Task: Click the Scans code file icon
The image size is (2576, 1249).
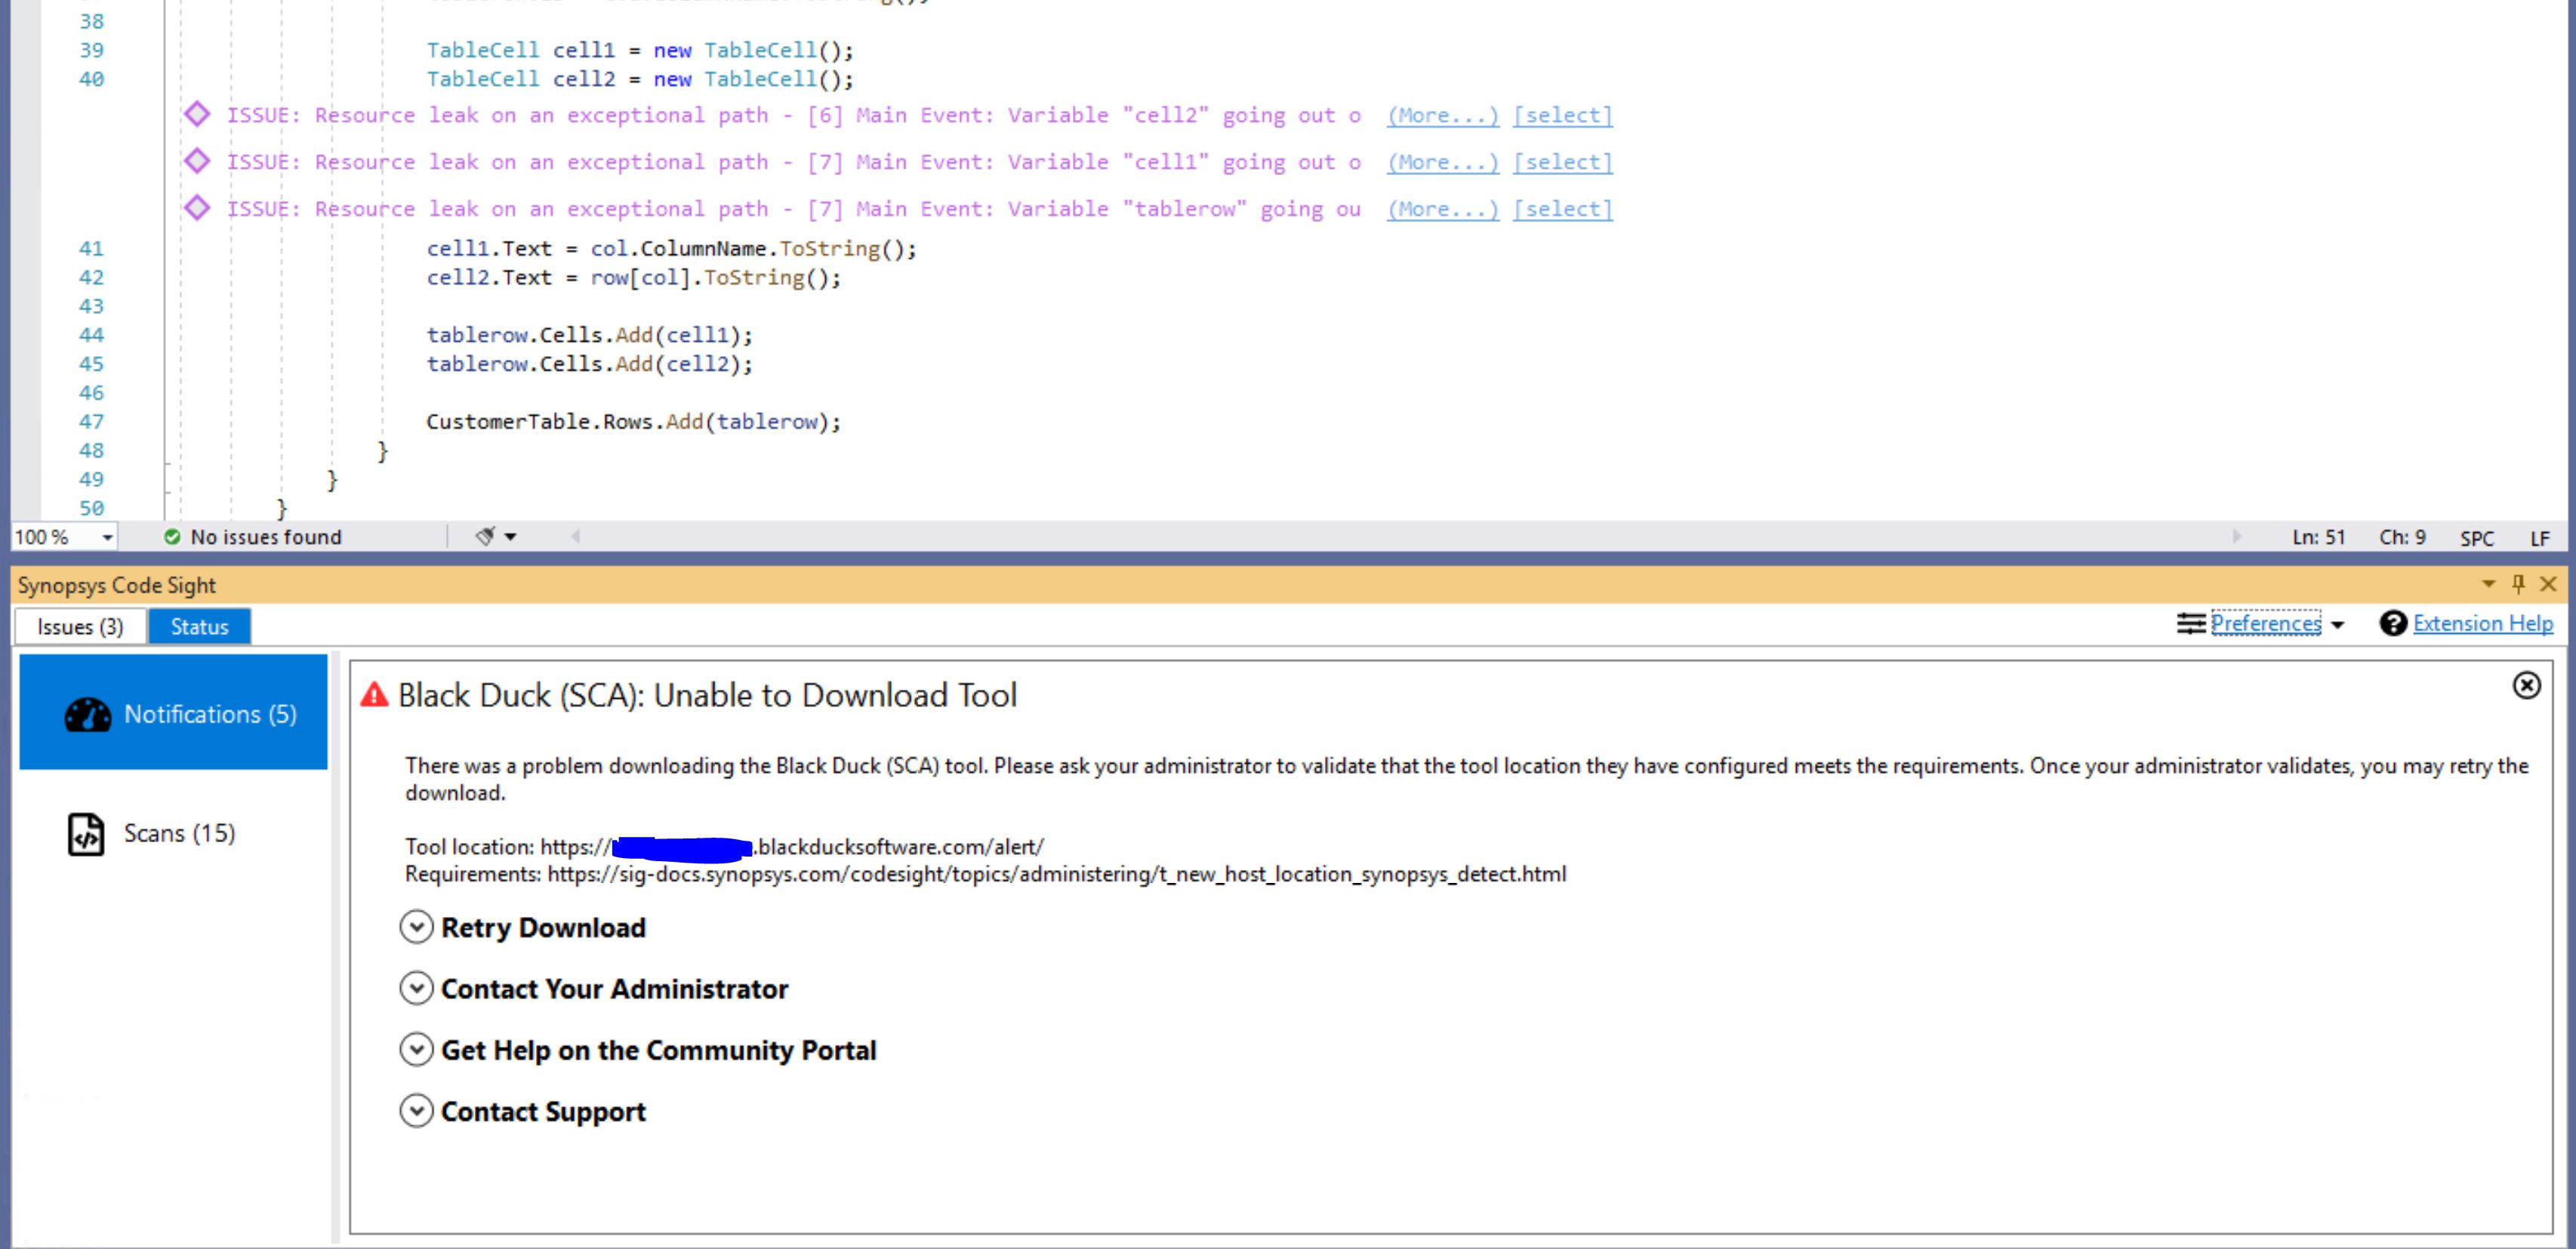Action: click(86, 834)
